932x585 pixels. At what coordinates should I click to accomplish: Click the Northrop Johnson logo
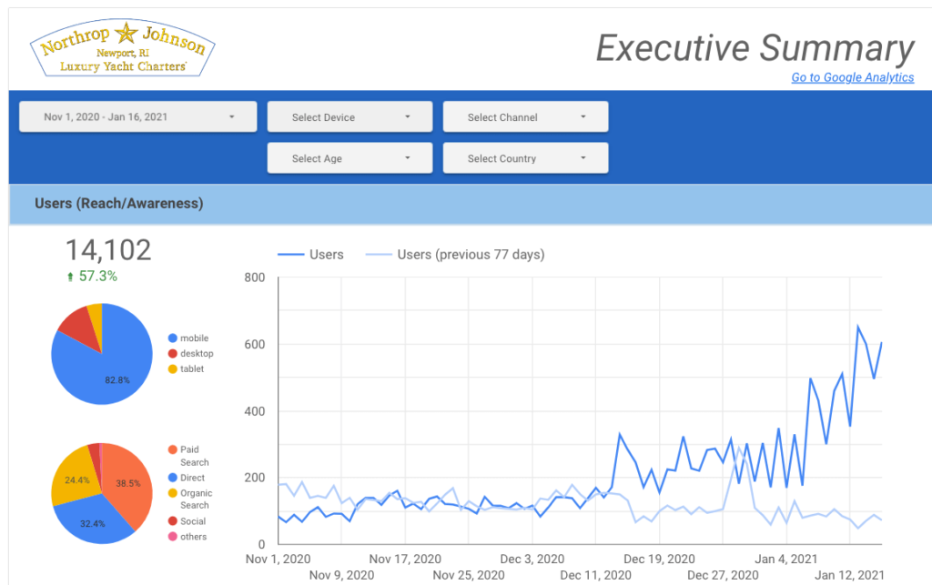click(123, 50)
